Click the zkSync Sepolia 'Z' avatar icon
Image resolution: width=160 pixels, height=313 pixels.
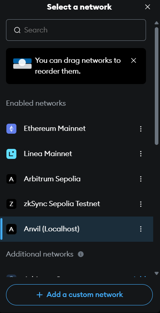11,204
